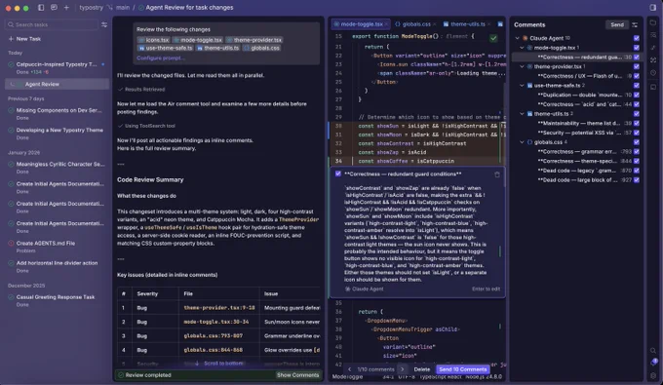Close the globals.css editor tab
The image size is (663, 385).
[435, 24]
